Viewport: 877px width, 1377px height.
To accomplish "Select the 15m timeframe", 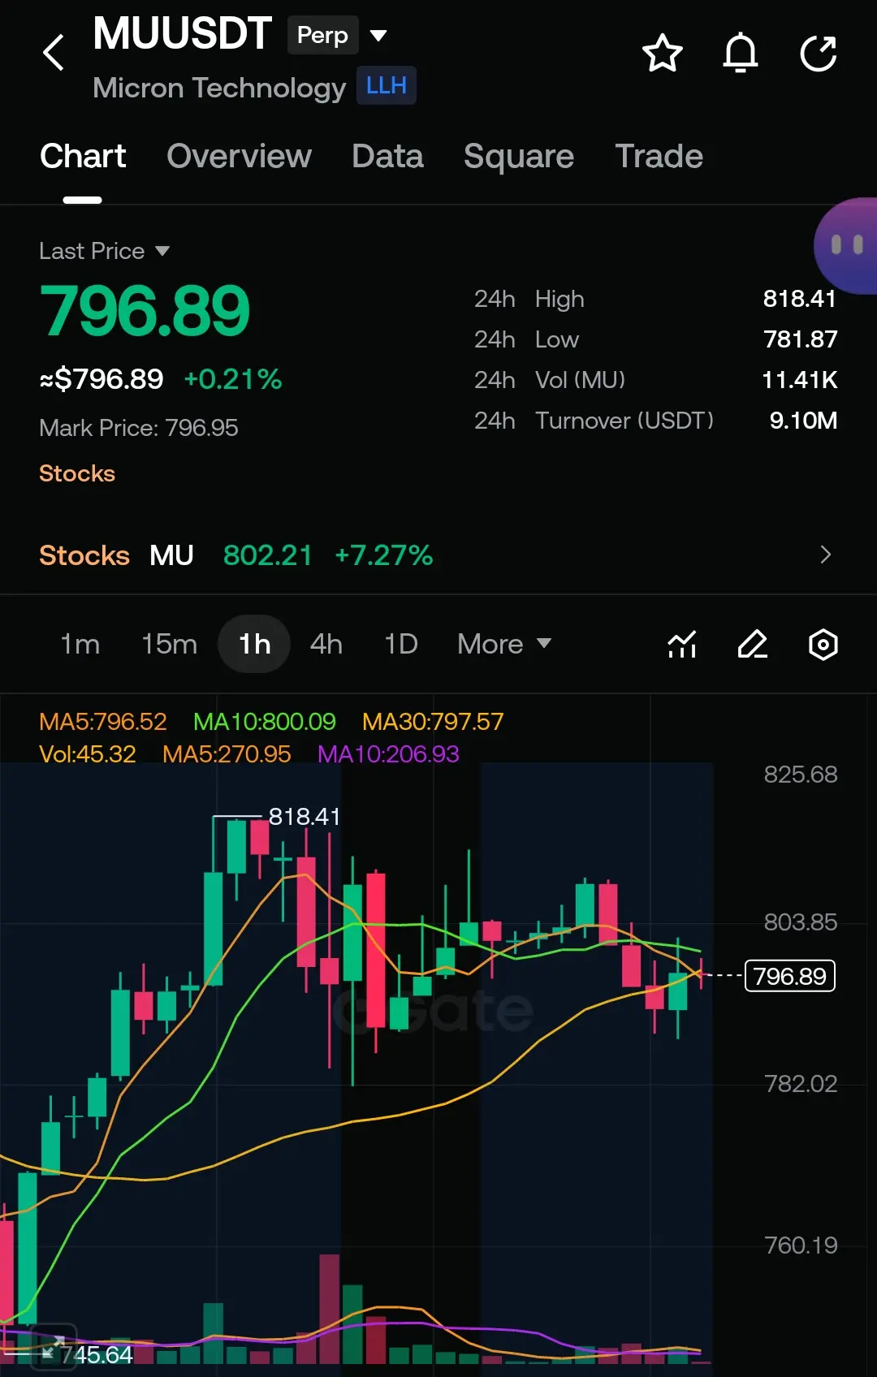I will click(x=169, y=644).
